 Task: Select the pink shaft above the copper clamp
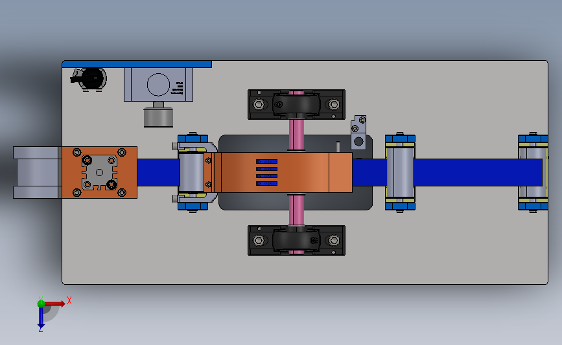[x=296, y=135]
